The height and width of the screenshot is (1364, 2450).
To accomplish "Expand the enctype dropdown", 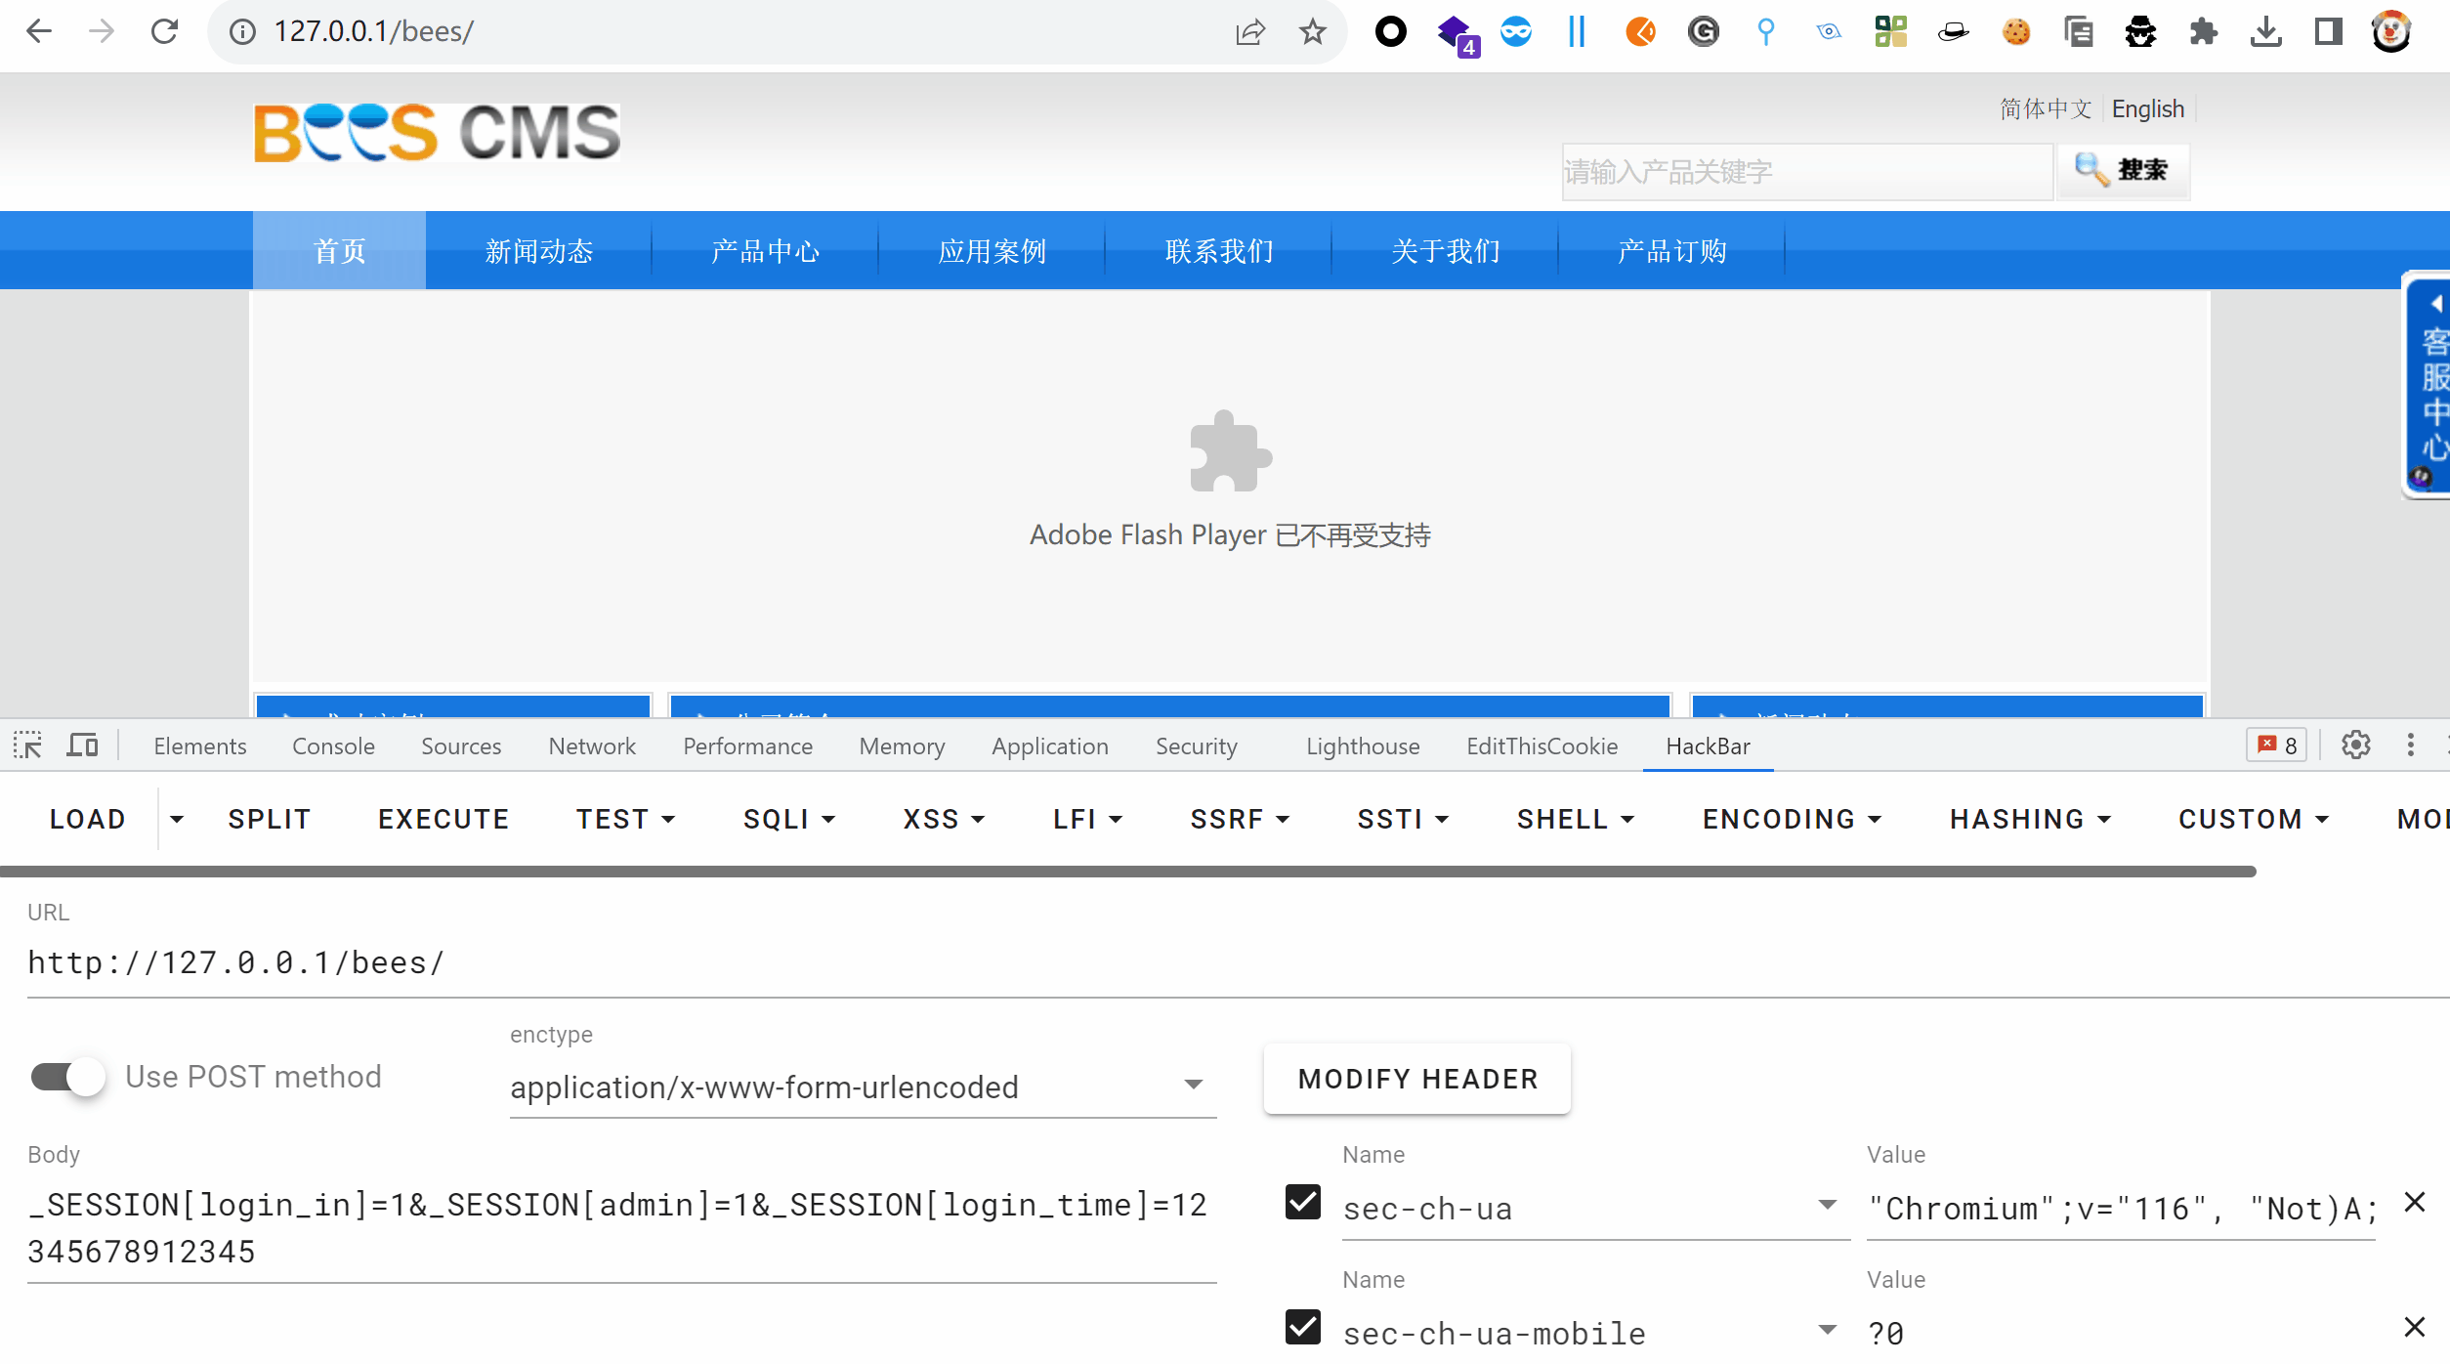I will [x=1192, y=1085].
